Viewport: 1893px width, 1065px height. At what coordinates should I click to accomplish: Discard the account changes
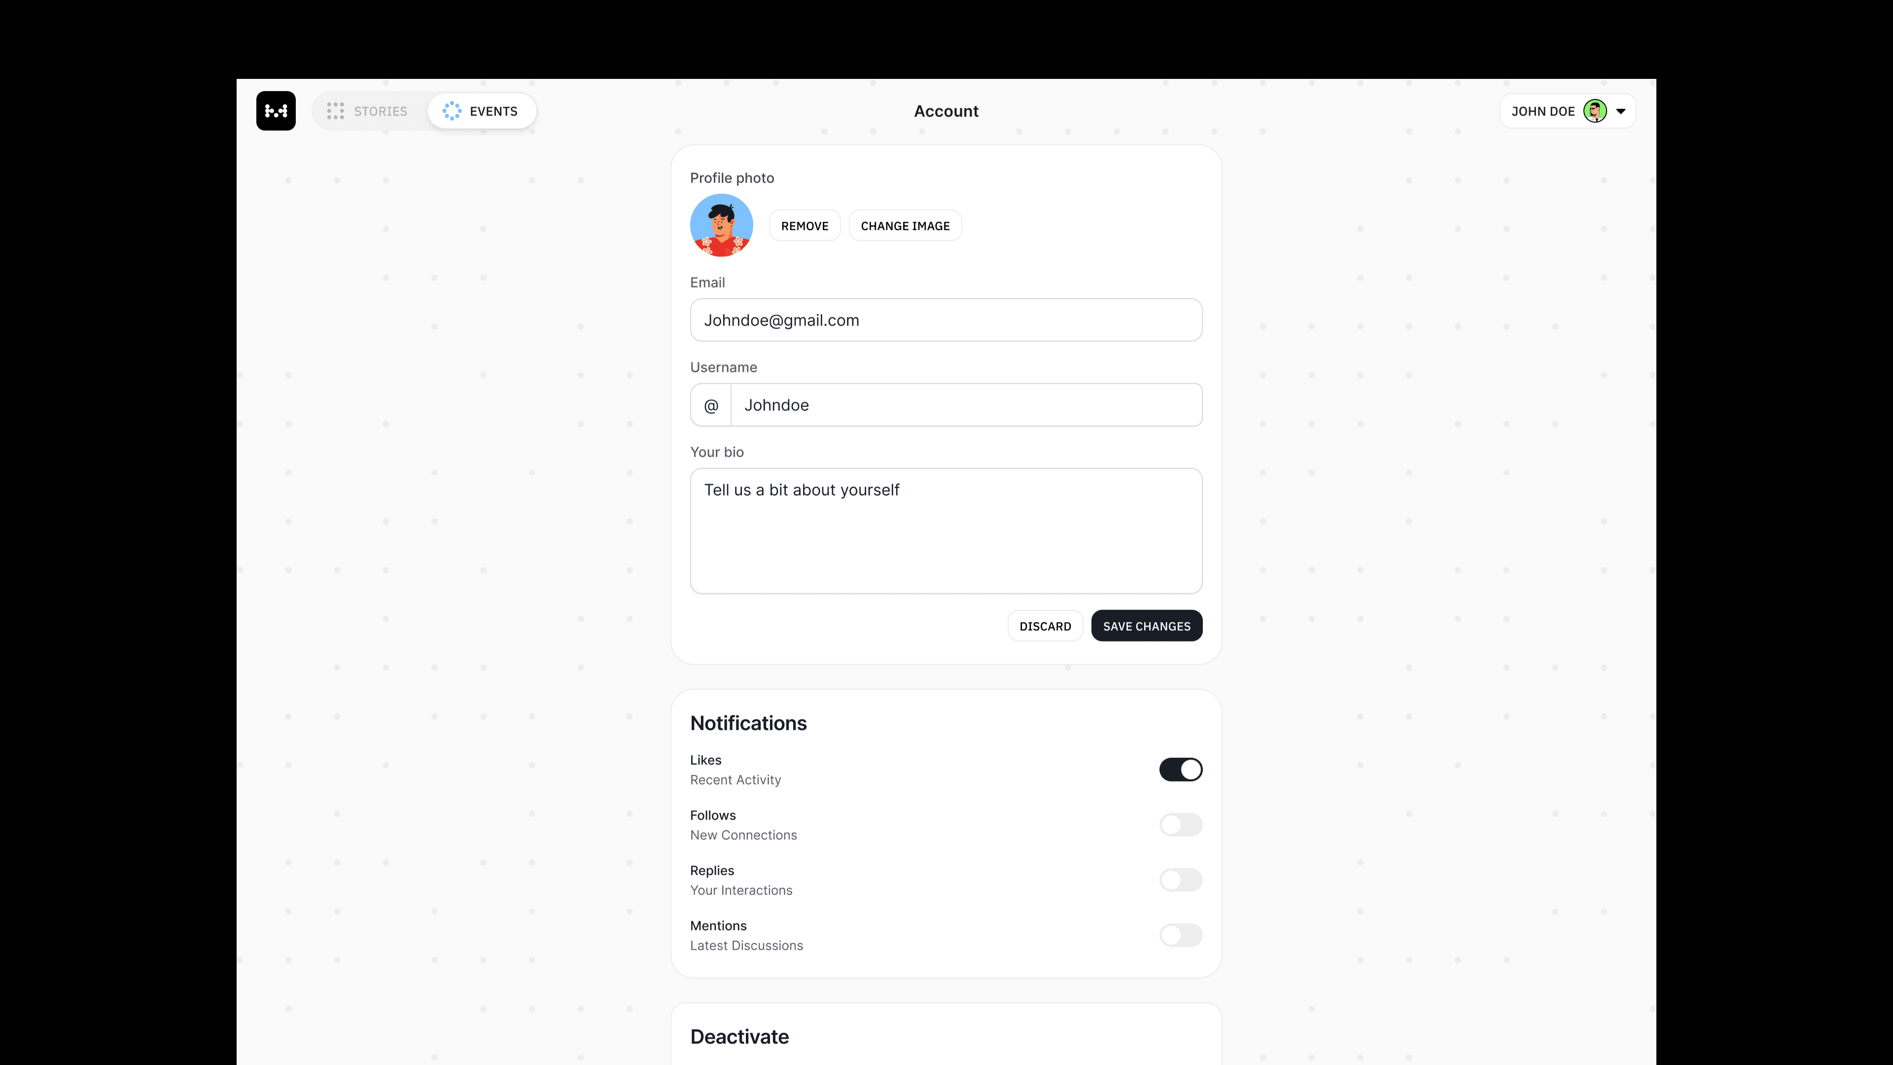(x=1045, y=626)
